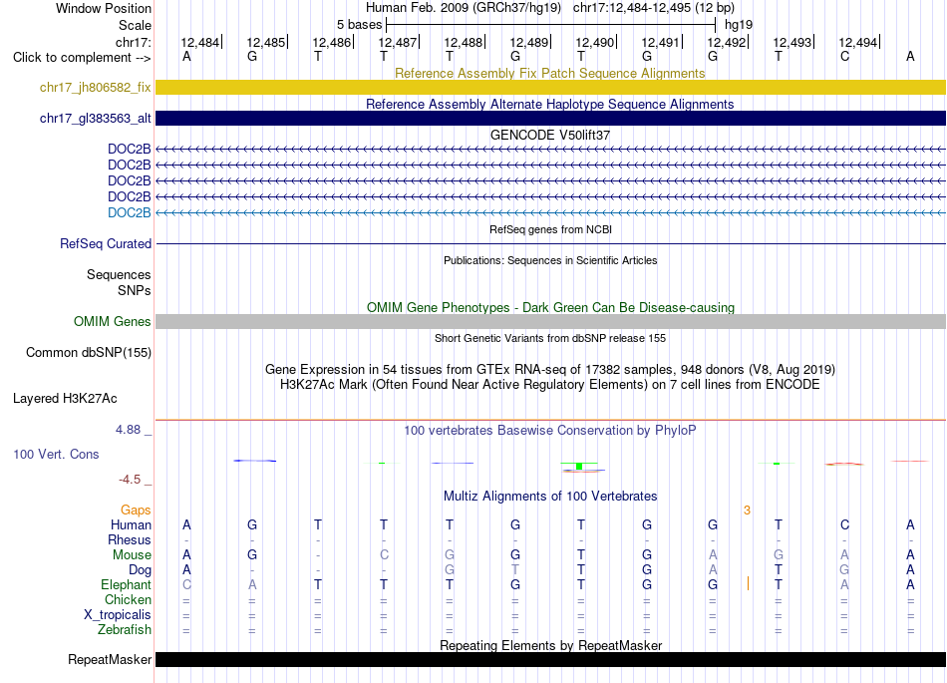Image resolution: width=947 pixels, height=683 pixels.
Task: Click the orange insertion mark in the Elephant row
Action: [748, 583]
